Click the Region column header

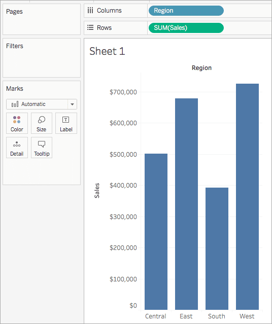201,68
